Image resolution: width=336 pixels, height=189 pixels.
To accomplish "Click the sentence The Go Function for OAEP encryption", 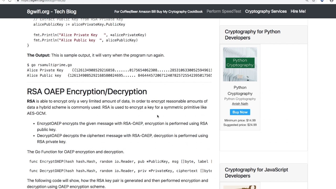I will [x=76, y=152].
